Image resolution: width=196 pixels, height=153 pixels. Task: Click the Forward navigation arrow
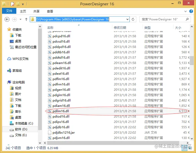click(x=14, y=19)
